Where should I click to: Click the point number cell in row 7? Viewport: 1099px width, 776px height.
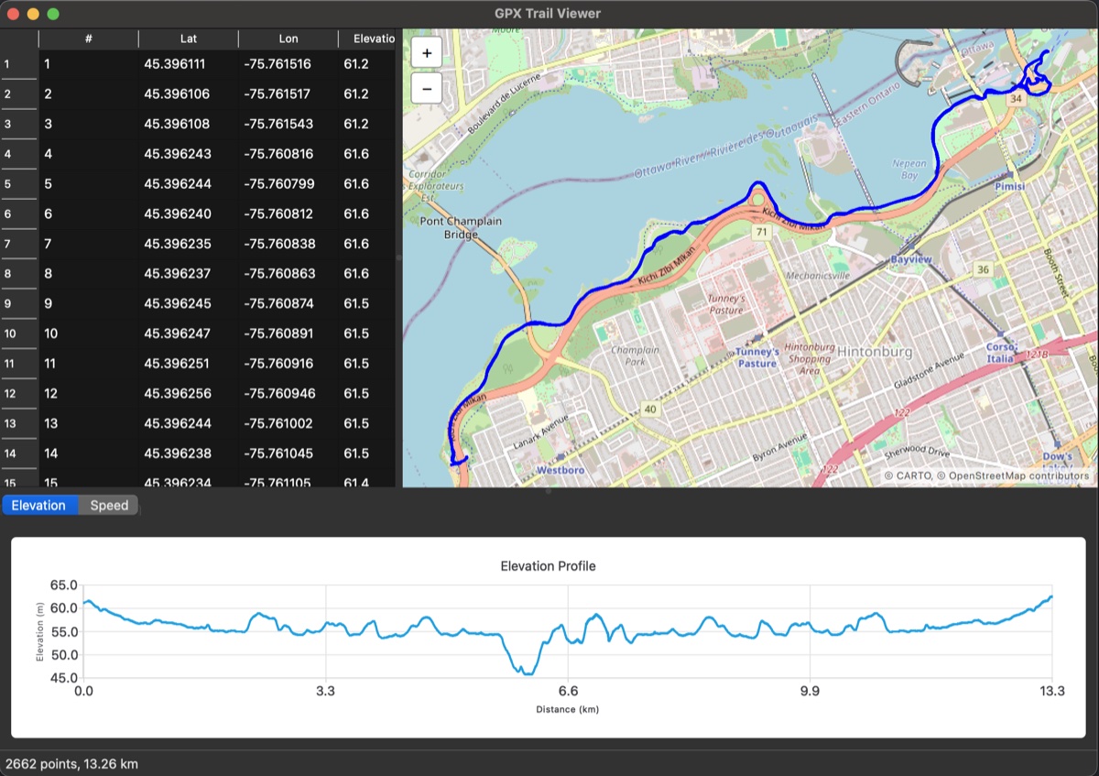point(88,244)
